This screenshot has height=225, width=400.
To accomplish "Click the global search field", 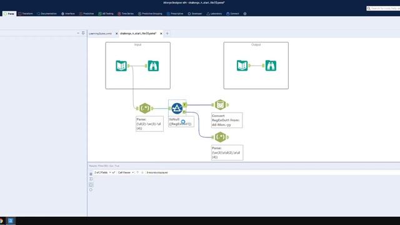I will pos(383,8).
